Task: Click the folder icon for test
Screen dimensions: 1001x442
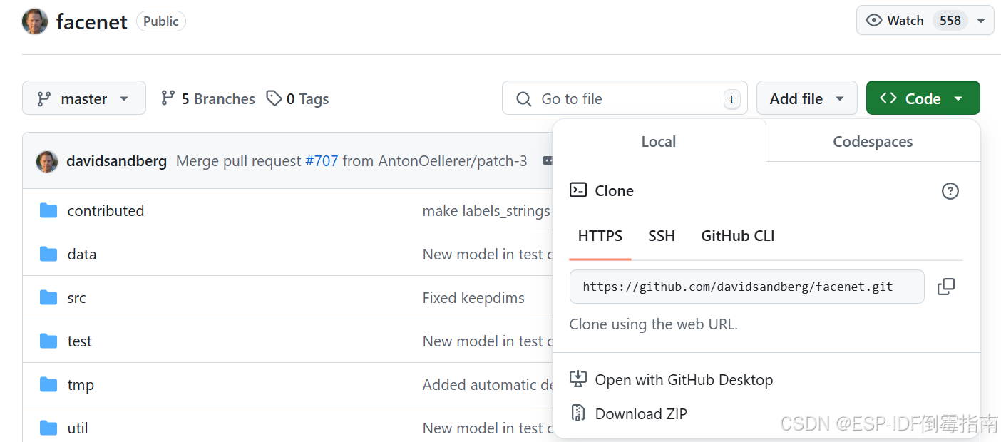Action: 48,341
